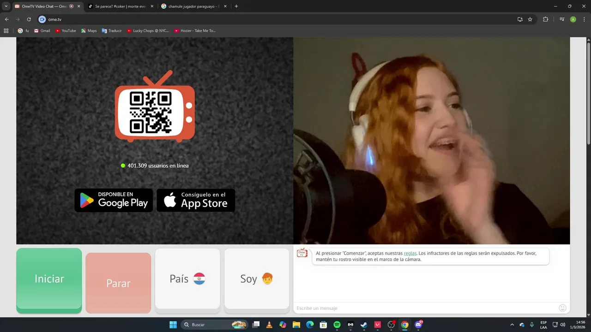Viewport: 591px width, 332px height.
Task: Open Microsoft Store from taskbar
Action: point(324,325)
